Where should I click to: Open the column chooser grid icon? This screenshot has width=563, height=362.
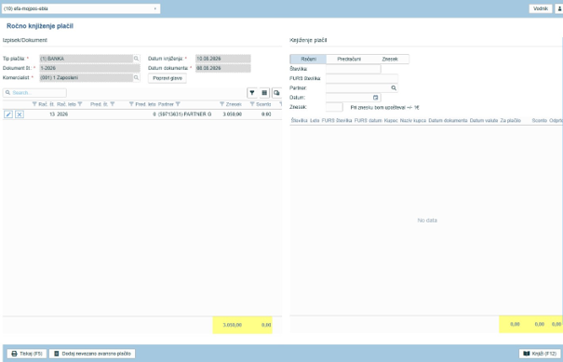264,93
